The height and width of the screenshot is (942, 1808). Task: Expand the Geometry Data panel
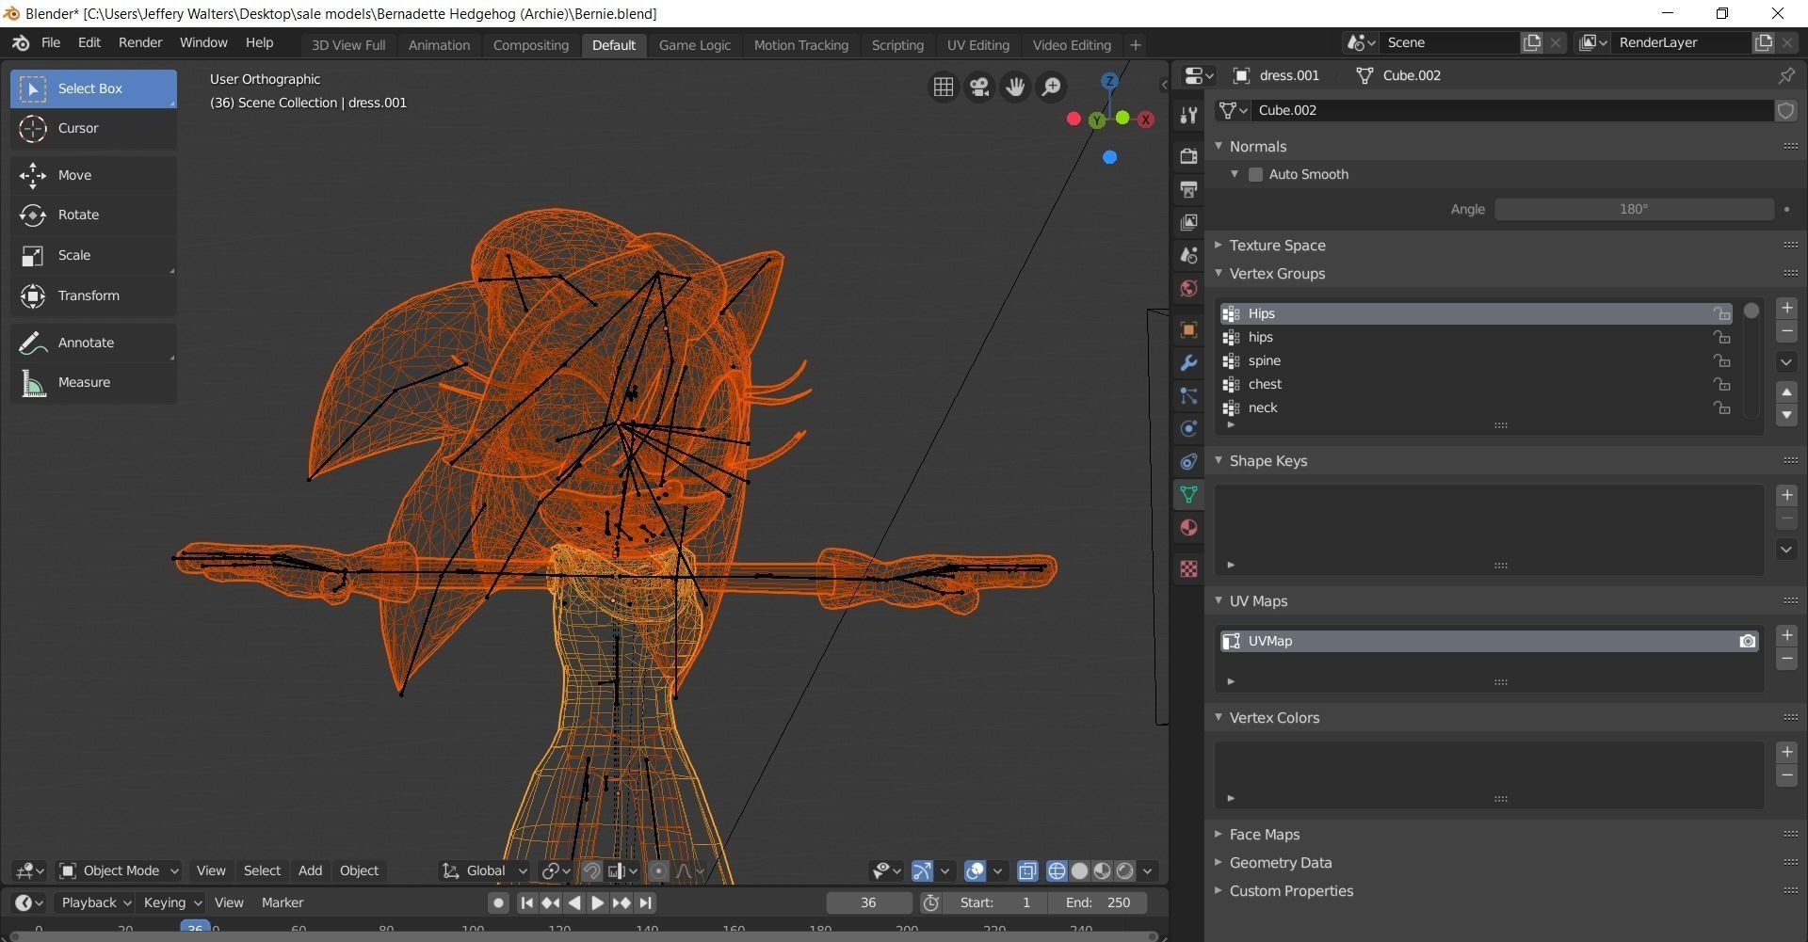pos(1219,862)
